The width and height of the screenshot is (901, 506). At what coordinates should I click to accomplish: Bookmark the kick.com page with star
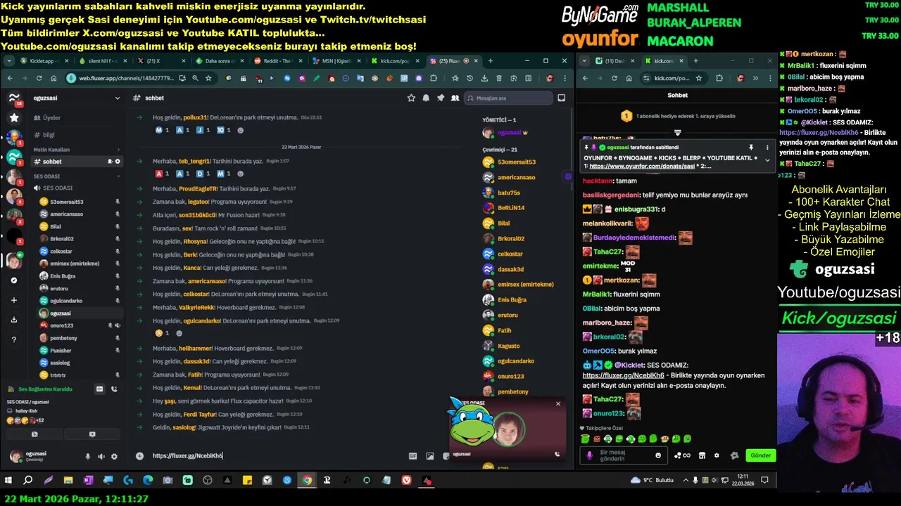point(699,78)
